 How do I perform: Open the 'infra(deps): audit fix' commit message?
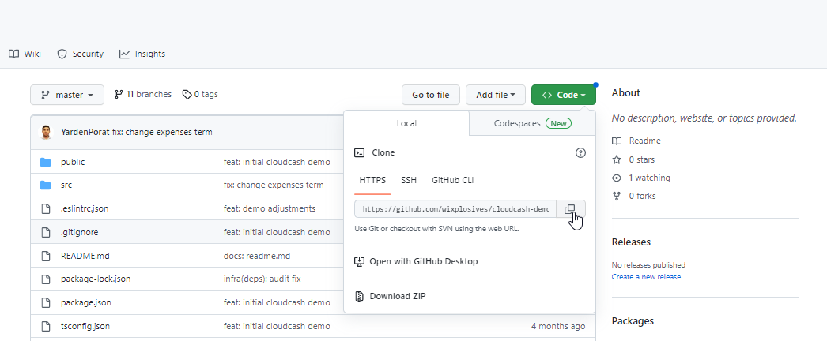262,279
